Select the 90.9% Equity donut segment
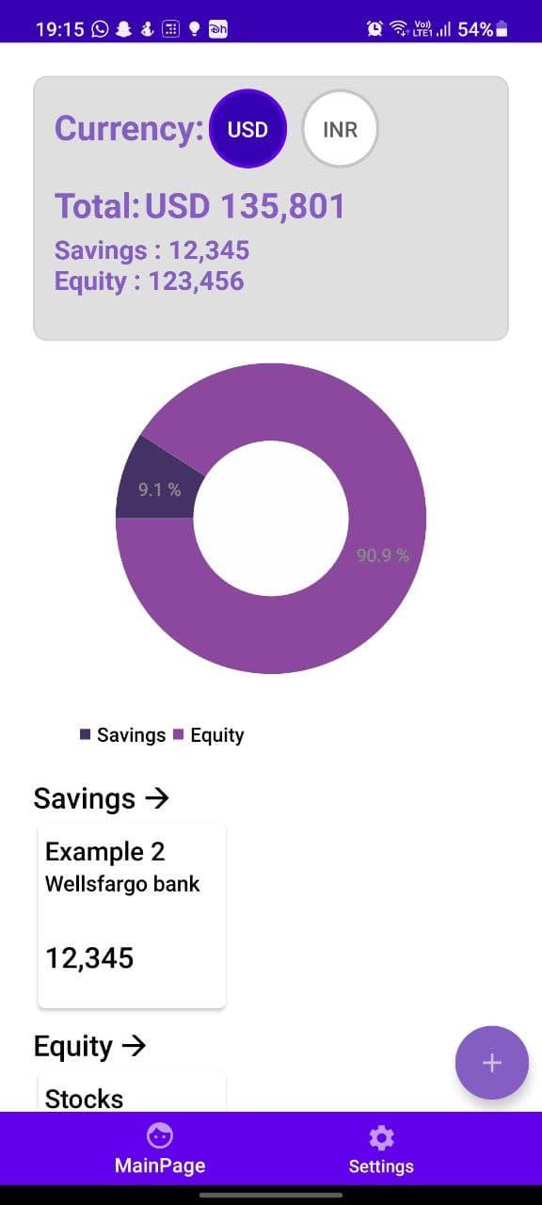Image resolution: width=542 pixels, height=1205 pixels. coord(381,555)
